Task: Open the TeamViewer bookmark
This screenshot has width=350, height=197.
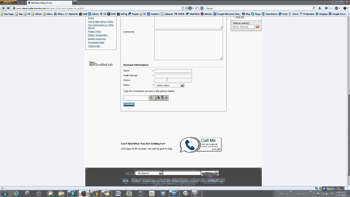Action: pos(270,14)
